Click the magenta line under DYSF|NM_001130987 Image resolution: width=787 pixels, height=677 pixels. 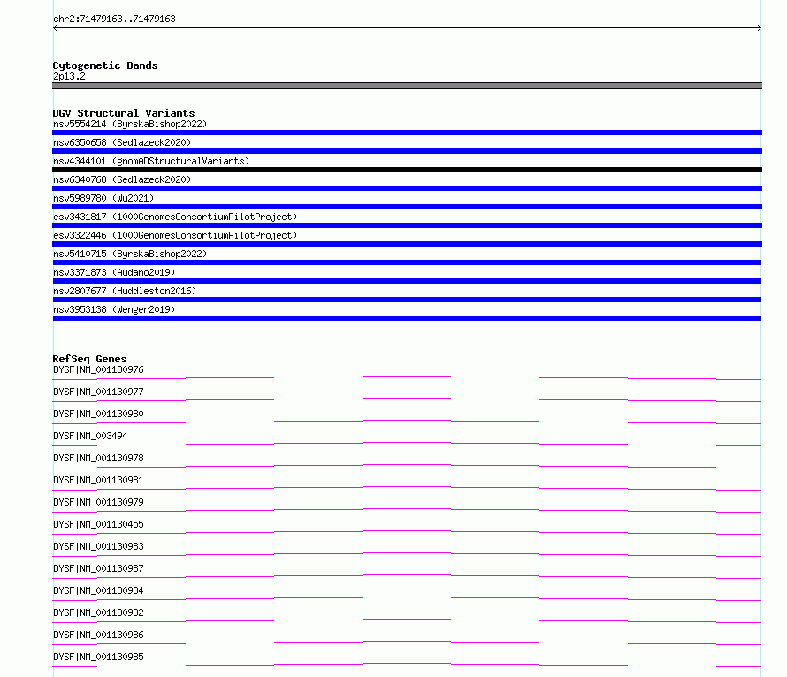click(x=407, y=576)
